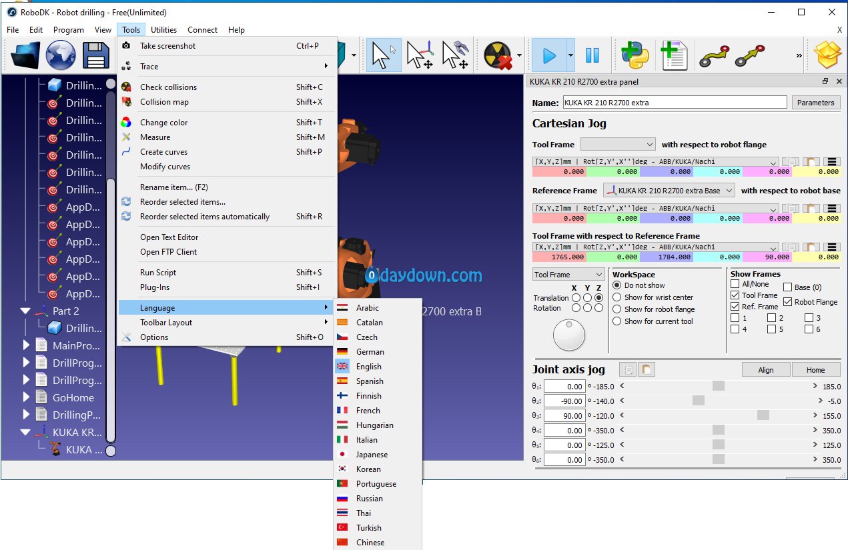This screenshot has height=550, width=848.
Task: Pick the Move reference frames tool
Action: (x=420, y=55)
